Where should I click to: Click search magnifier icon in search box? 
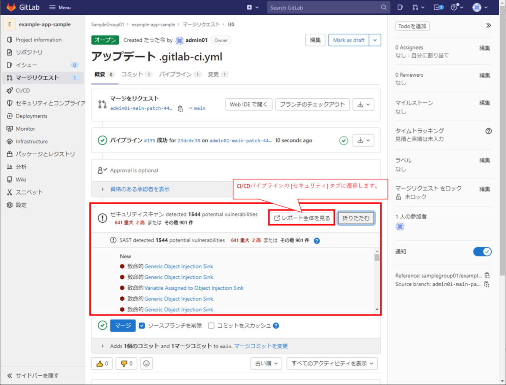[384, 8]
